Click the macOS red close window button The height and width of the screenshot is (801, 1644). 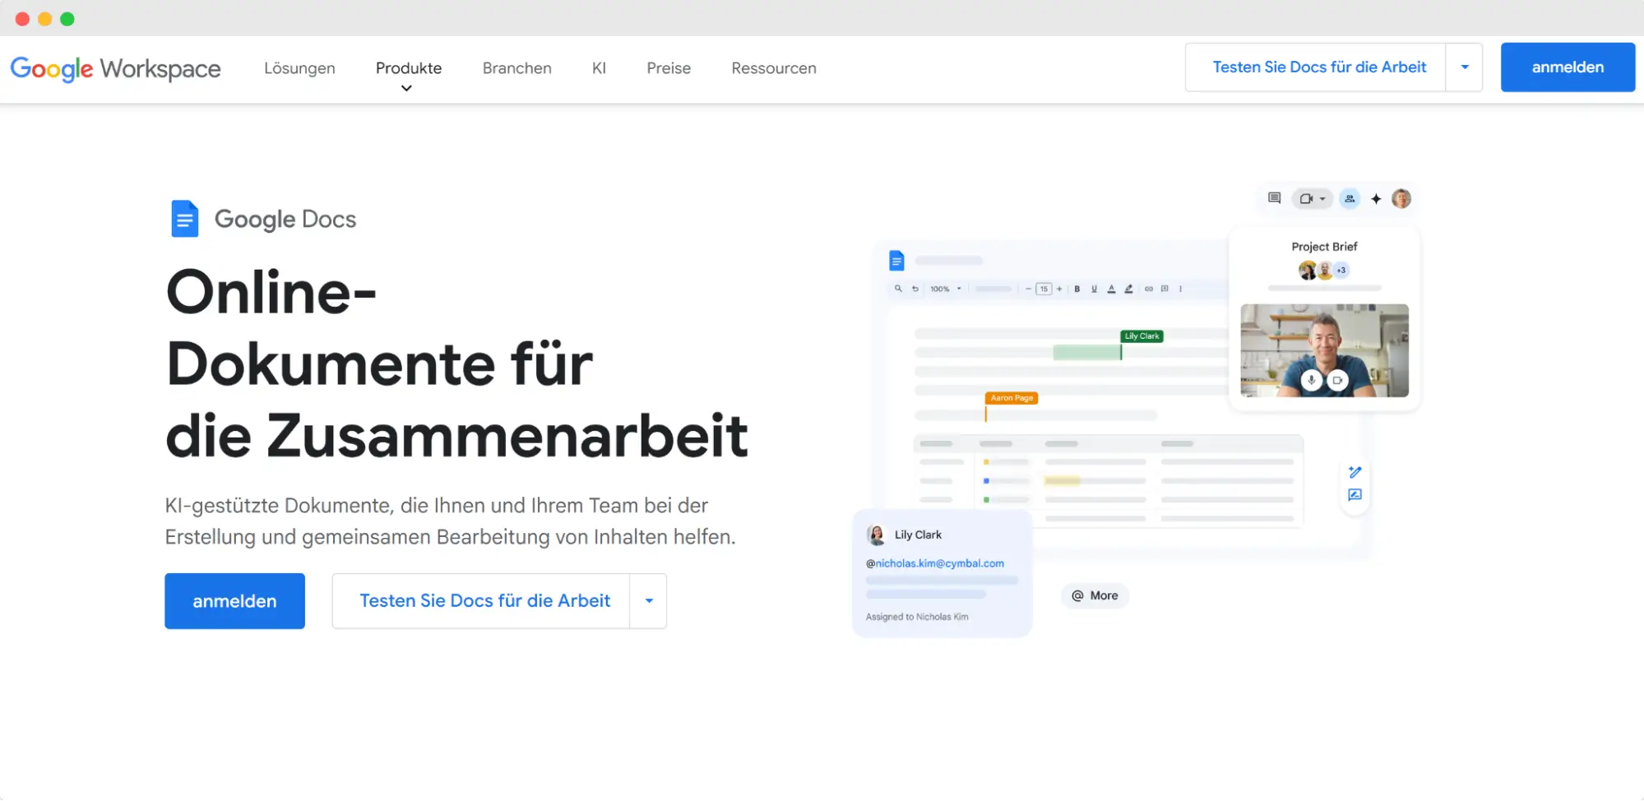tap(23, 19)
